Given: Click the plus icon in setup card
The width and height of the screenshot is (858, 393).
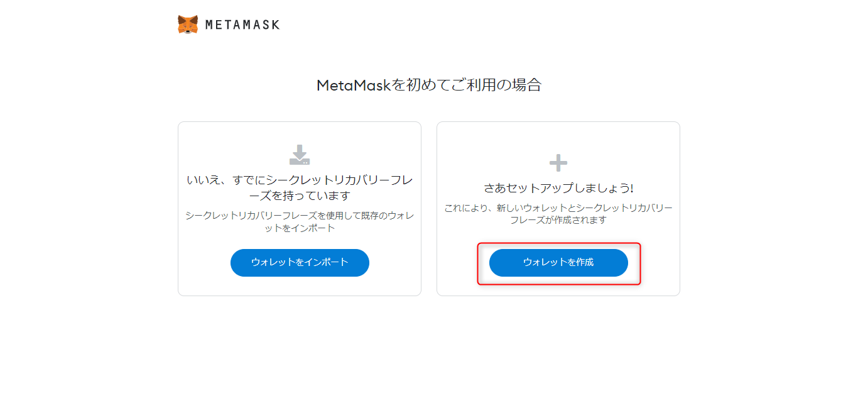Looking at the screenshot, I should tap(558, 163).
